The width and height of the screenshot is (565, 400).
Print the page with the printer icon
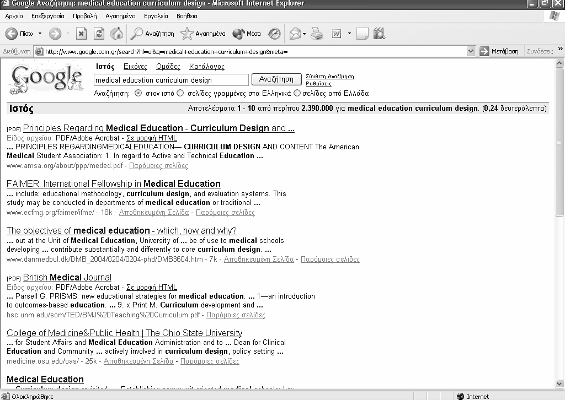click(317, 34)
